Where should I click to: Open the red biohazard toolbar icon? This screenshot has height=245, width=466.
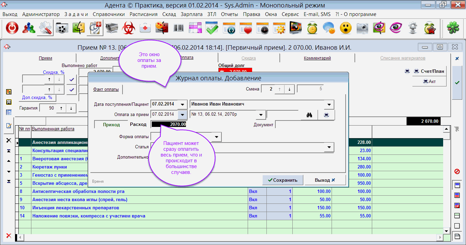[129, 28]
